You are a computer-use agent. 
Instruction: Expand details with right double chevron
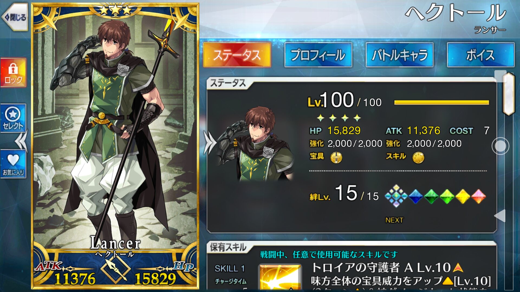(210, 142)
